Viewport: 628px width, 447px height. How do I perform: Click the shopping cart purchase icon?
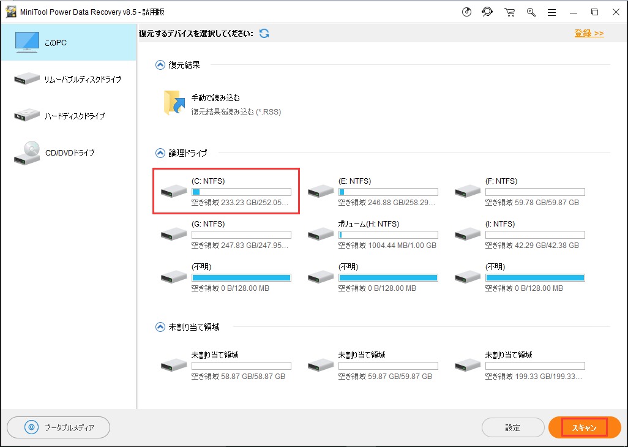click(509, 12)
